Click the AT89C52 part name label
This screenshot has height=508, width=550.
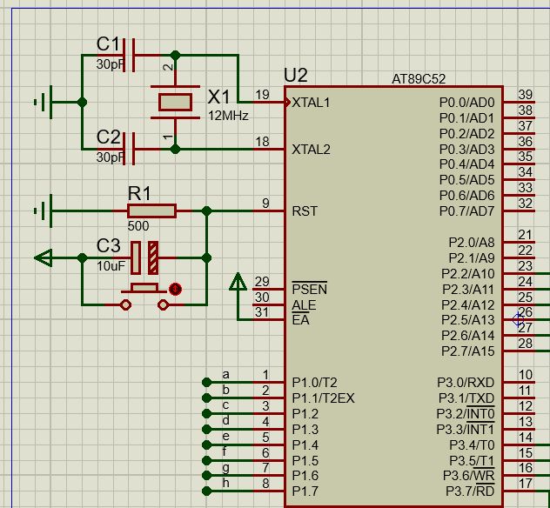click(419, 79)
